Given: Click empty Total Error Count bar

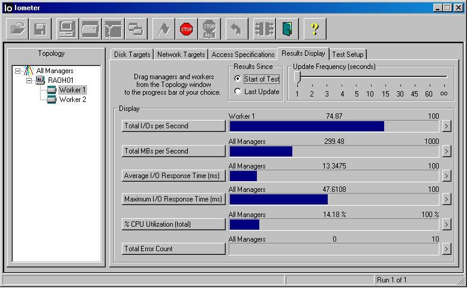Looking at the screenshot, I should point(334,249).
